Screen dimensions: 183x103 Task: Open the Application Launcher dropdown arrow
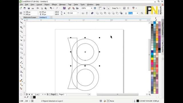point(136,8)
